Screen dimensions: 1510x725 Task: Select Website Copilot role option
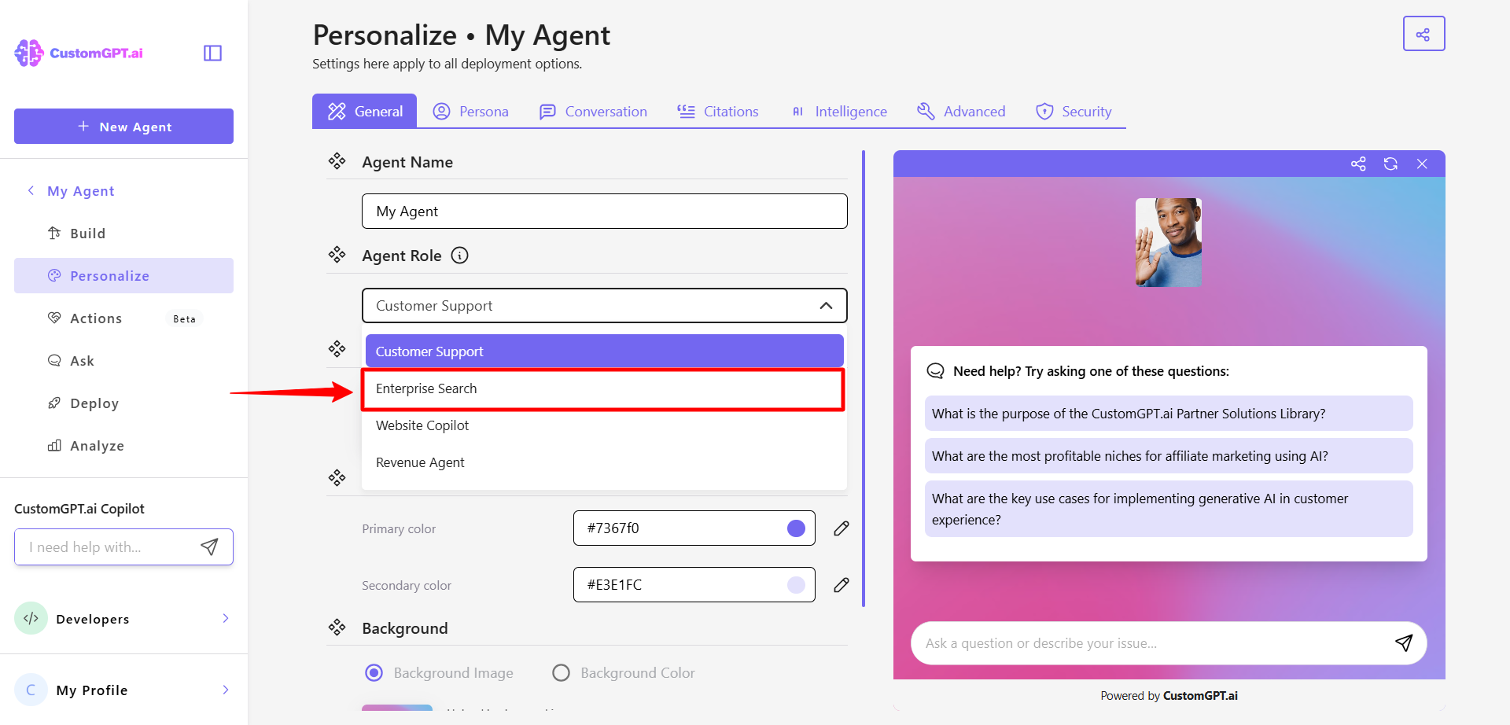point(604,425)
